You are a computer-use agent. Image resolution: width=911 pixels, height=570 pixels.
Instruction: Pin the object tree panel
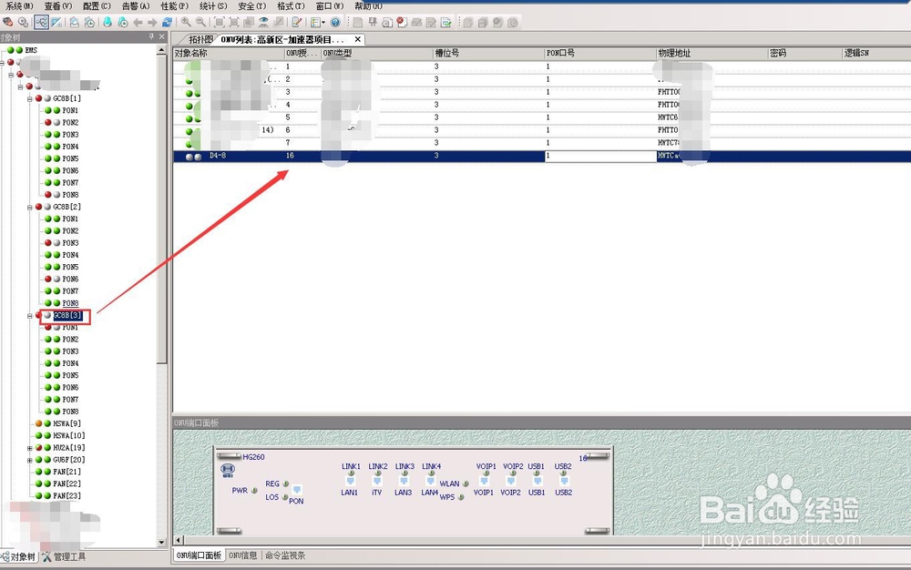pyautogui.click(x=151, y=36)
